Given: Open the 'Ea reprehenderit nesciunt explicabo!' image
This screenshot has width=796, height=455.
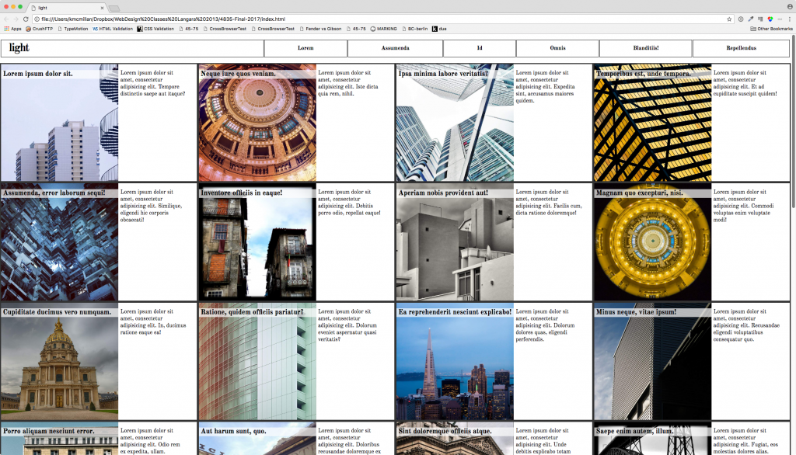Looking at the screenshot, I should tap(455, 362).
